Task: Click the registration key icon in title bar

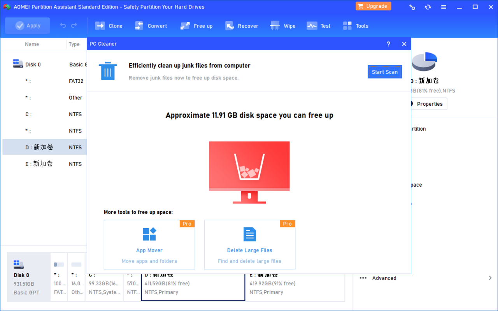Action: (412, 7)
